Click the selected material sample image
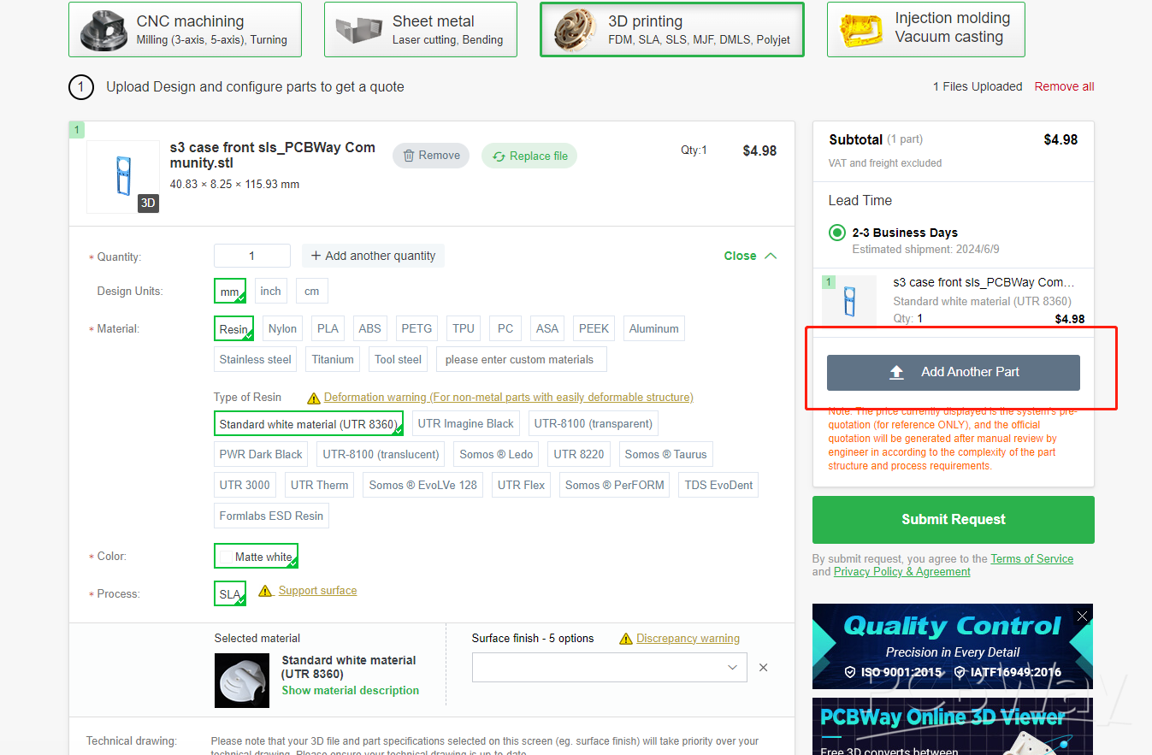Viewport: 1152px width, 755px height. [x=242, y=680]
